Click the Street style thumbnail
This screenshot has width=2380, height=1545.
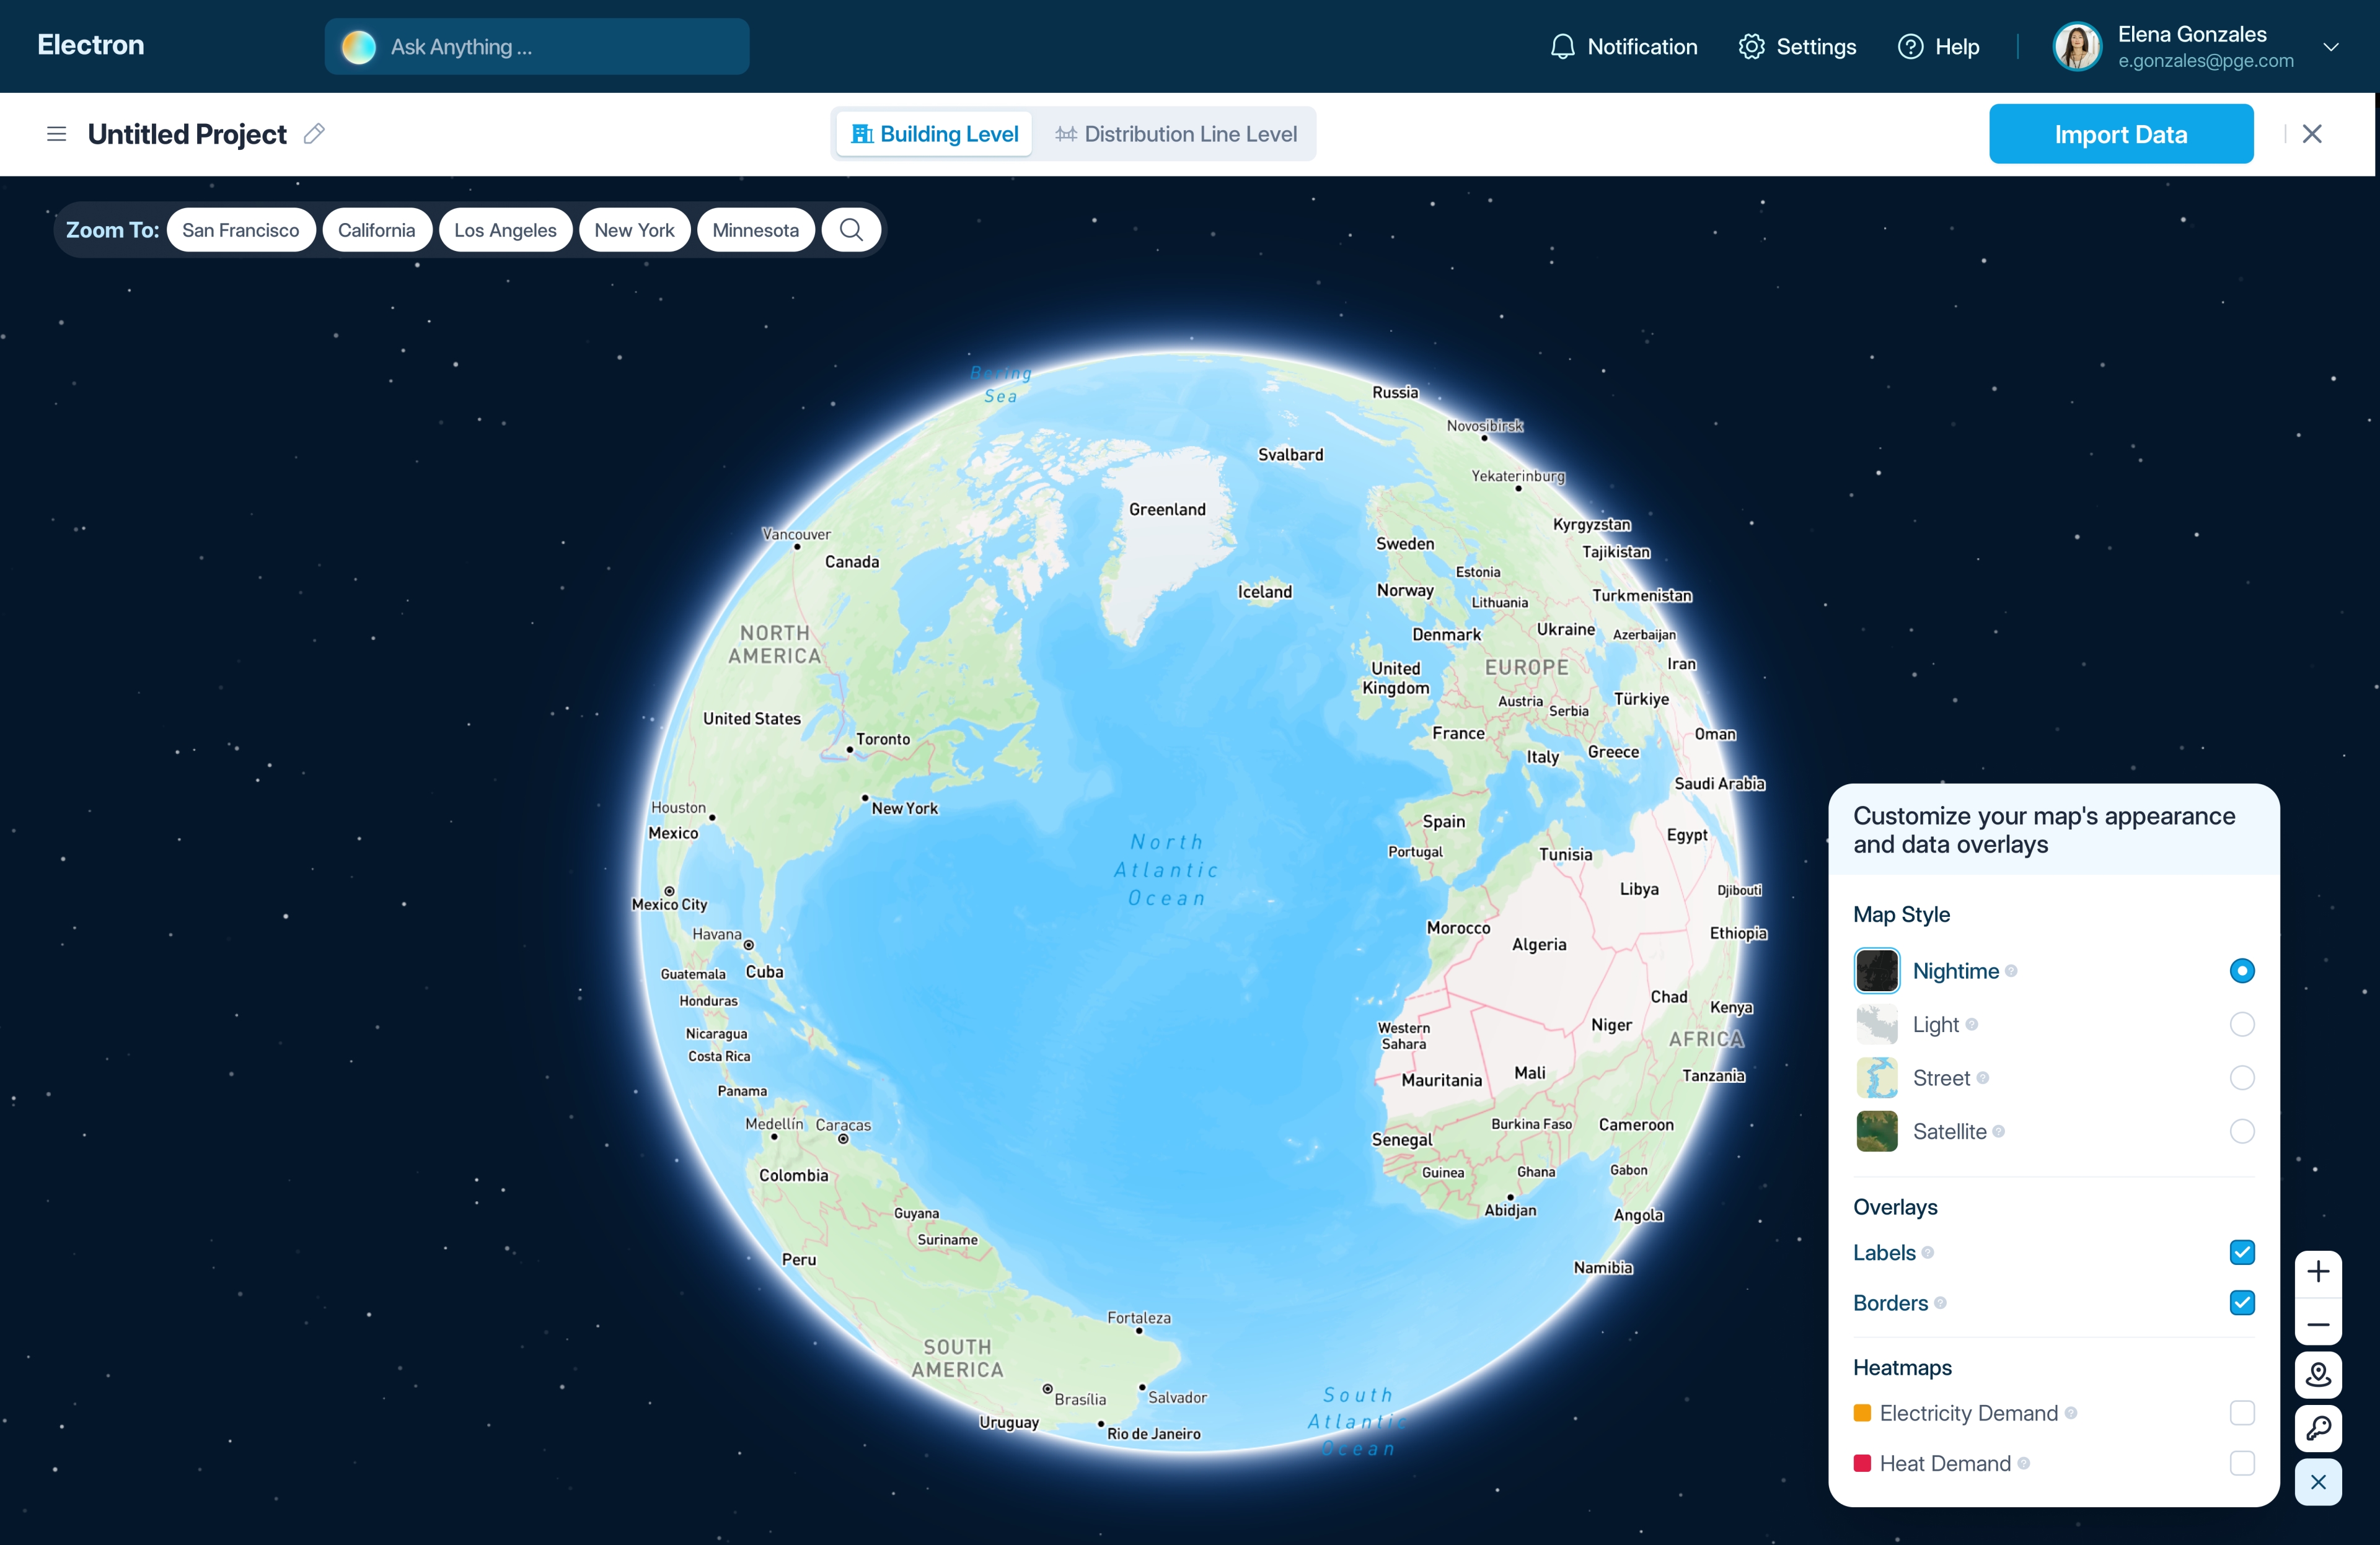coord(1876,1077)
